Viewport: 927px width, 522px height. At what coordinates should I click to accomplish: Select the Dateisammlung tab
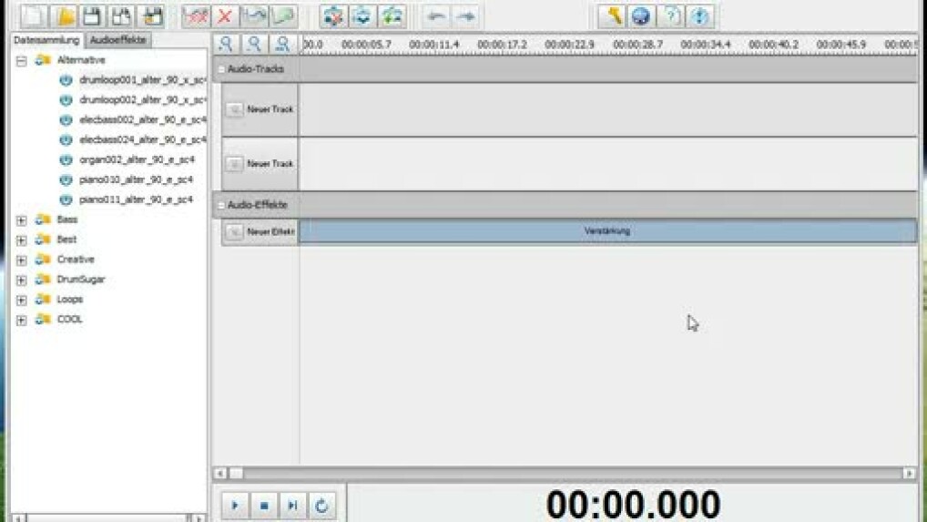coord(46,40)
